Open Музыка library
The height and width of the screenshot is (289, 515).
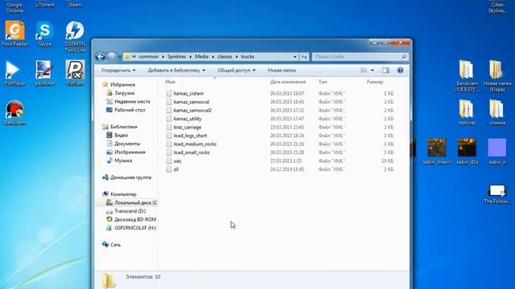(123, 161)
